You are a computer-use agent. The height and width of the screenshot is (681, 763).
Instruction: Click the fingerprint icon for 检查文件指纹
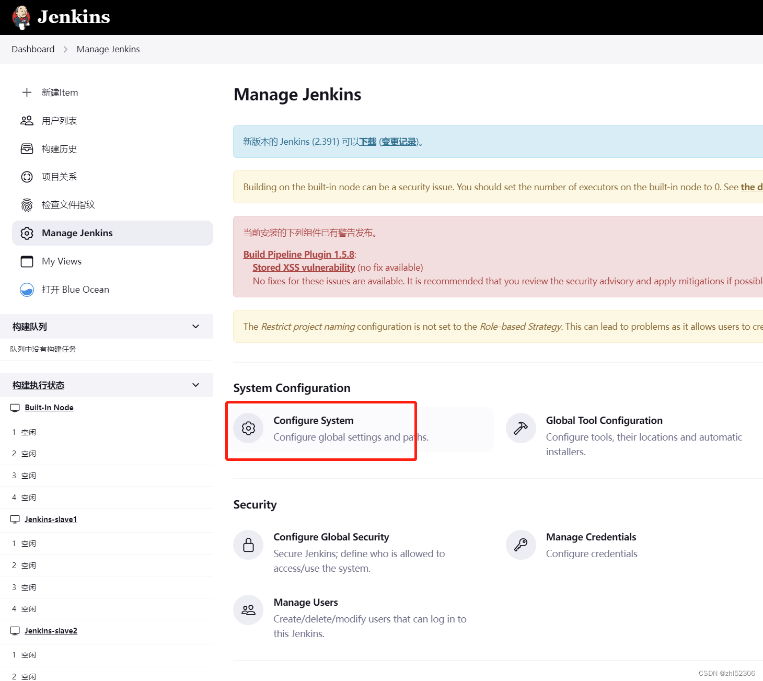[x=27, y=205]
